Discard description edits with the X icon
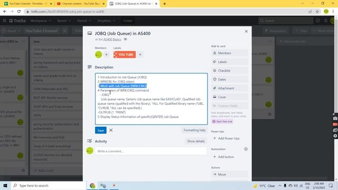This screenshot has height=190, width=338. click(111, 130)
